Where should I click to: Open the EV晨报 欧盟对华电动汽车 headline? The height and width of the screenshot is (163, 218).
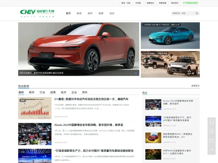[x=91, y=99]
